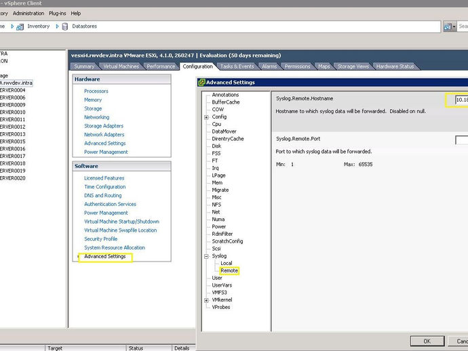Select Local under Syslog tree

pyautogui.click(x=227, y=263)
